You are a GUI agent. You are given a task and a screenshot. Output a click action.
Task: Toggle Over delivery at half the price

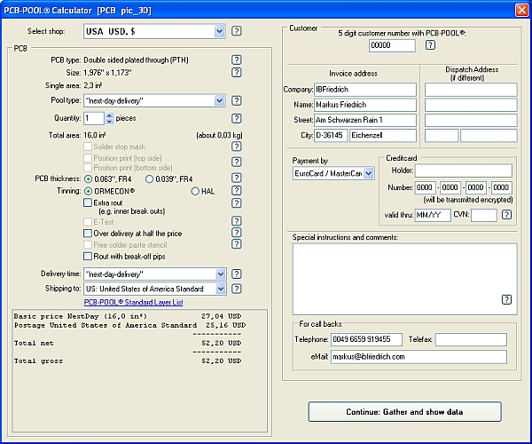[88, 233]
